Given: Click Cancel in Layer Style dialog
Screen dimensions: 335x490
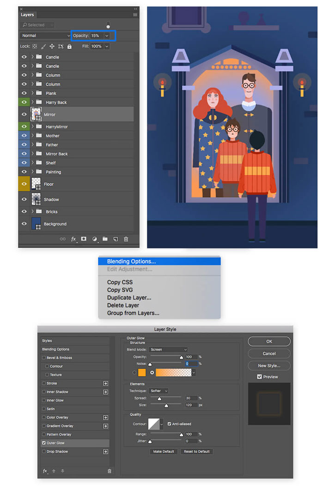Looking at the screenshot, I should [x=269, y=354].
